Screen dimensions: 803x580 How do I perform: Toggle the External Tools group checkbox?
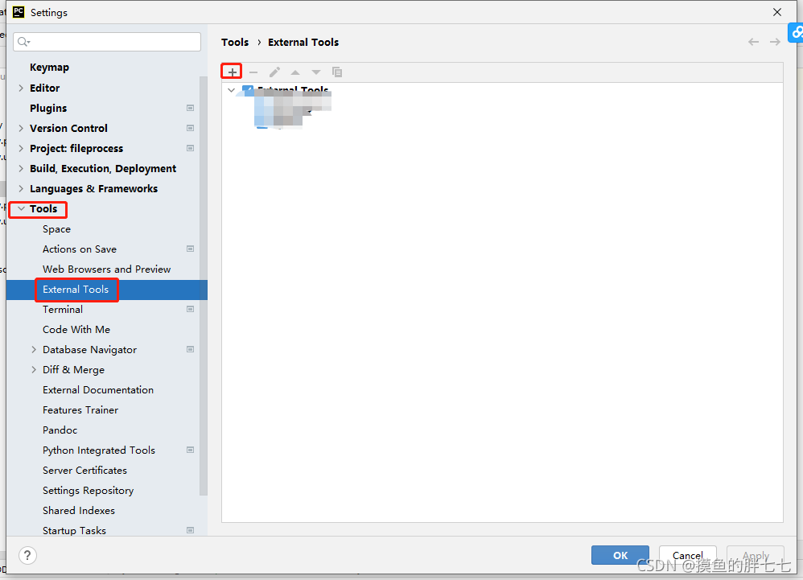click(248, 91)
